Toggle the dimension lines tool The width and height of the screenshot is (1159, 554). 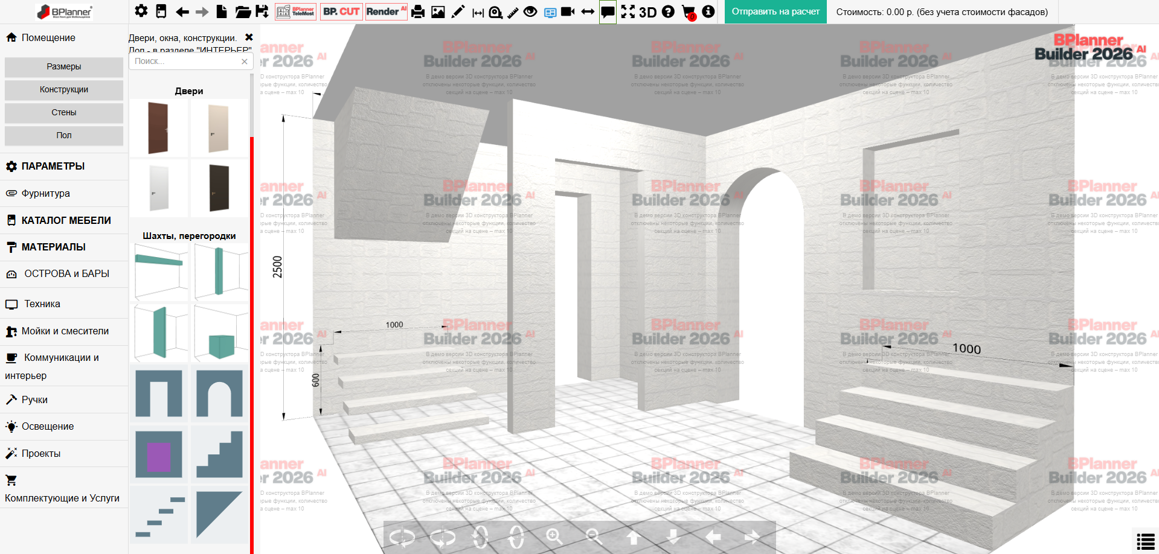tap(478, 13)
